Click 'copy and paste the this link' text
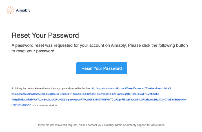The image size is (202, 132). [75, 88]
